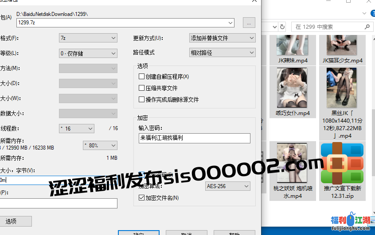The height and width of the screenshot is (235, 375).
Task: Toggle the 压缩共享文件 checkbox
Action: coord(142,88)
